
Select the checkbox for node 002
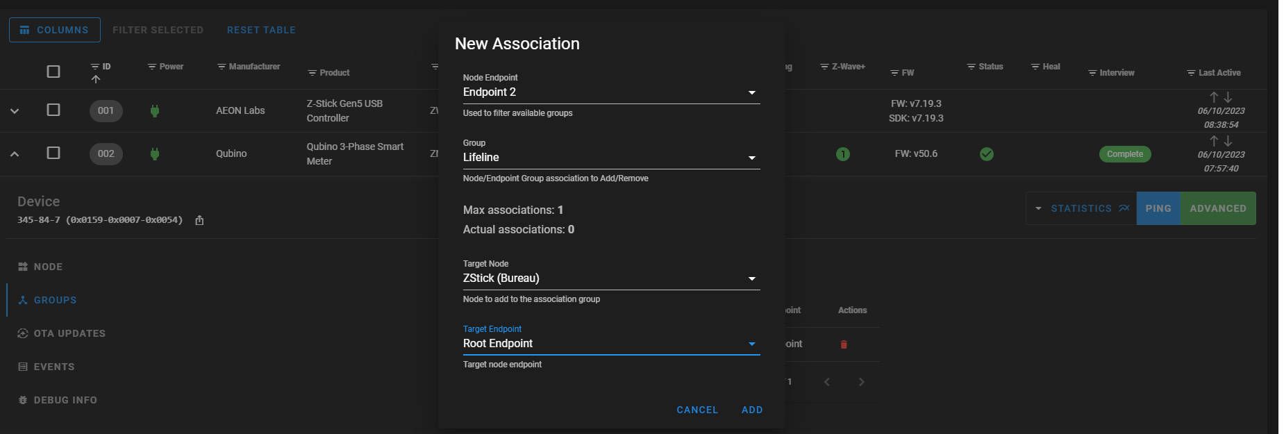53,153
